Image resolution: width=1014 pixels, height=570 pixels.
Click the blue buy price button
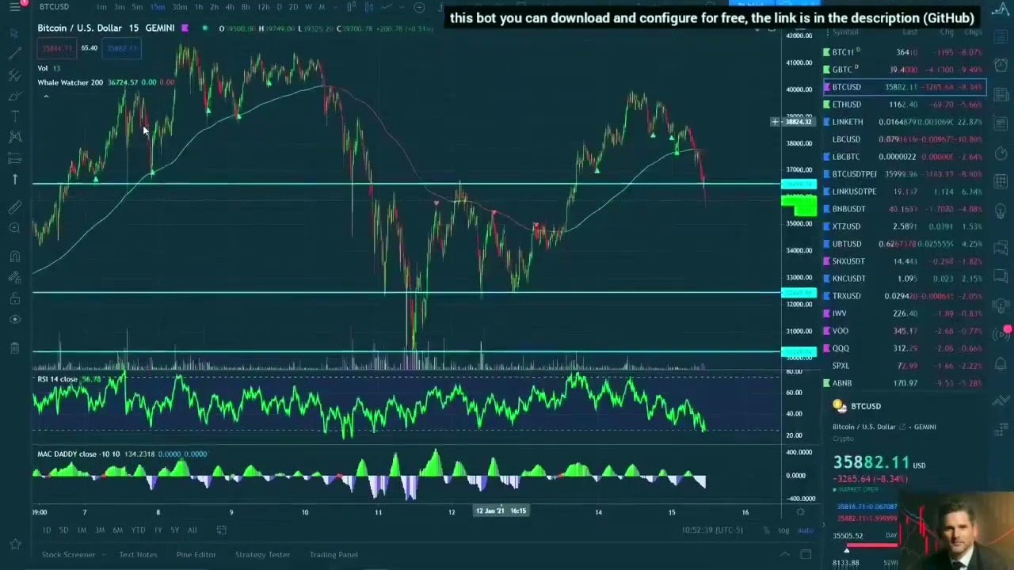pos(122,48)
